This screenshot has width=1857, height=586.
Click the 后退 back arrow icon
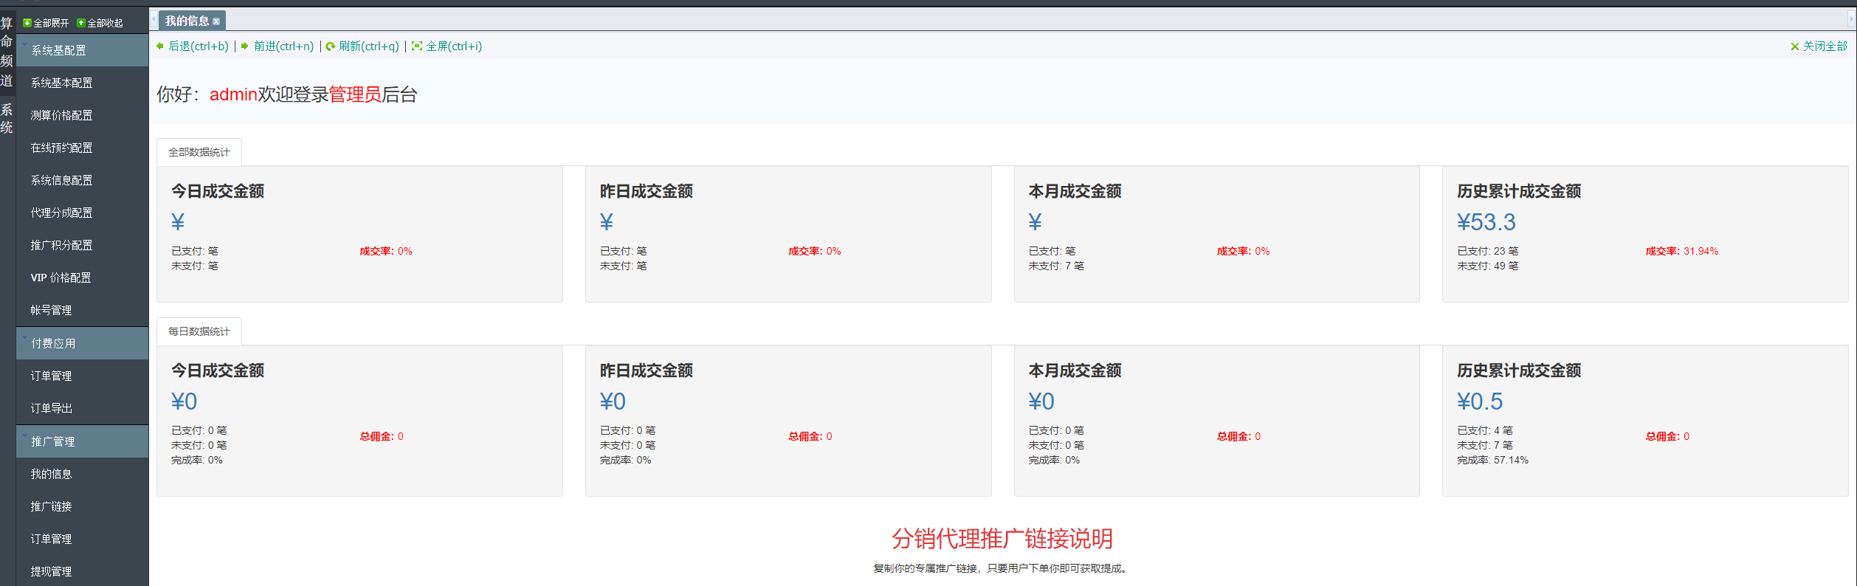[160, 46]
